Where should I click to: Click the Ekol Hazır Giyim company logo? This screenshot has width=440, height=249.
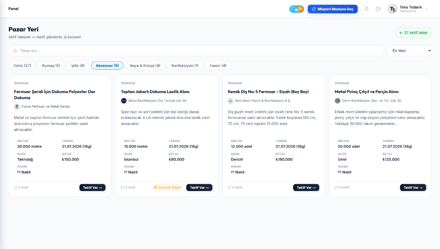pos(231,100)
